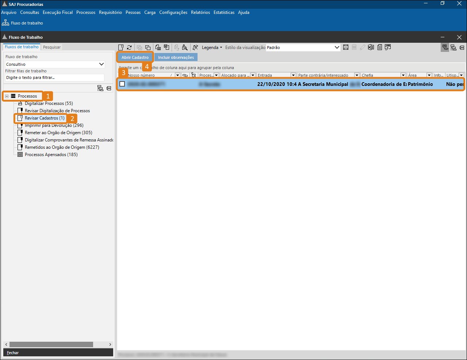Click the save visualization style floppy icon

pos(346,47)
